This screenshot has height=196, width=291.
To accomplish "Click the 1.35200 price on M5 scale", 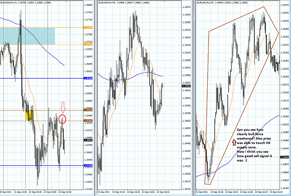I will point(187,45).
